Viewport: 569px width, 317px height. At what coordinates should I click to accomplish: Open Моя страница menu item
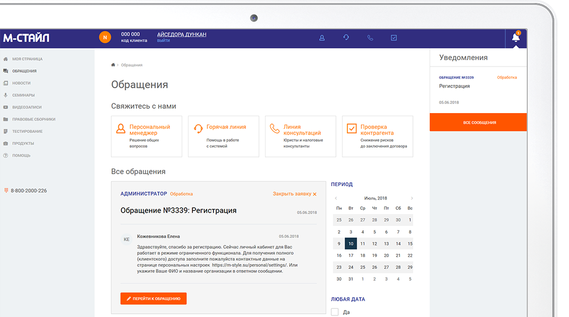point(27,58)
